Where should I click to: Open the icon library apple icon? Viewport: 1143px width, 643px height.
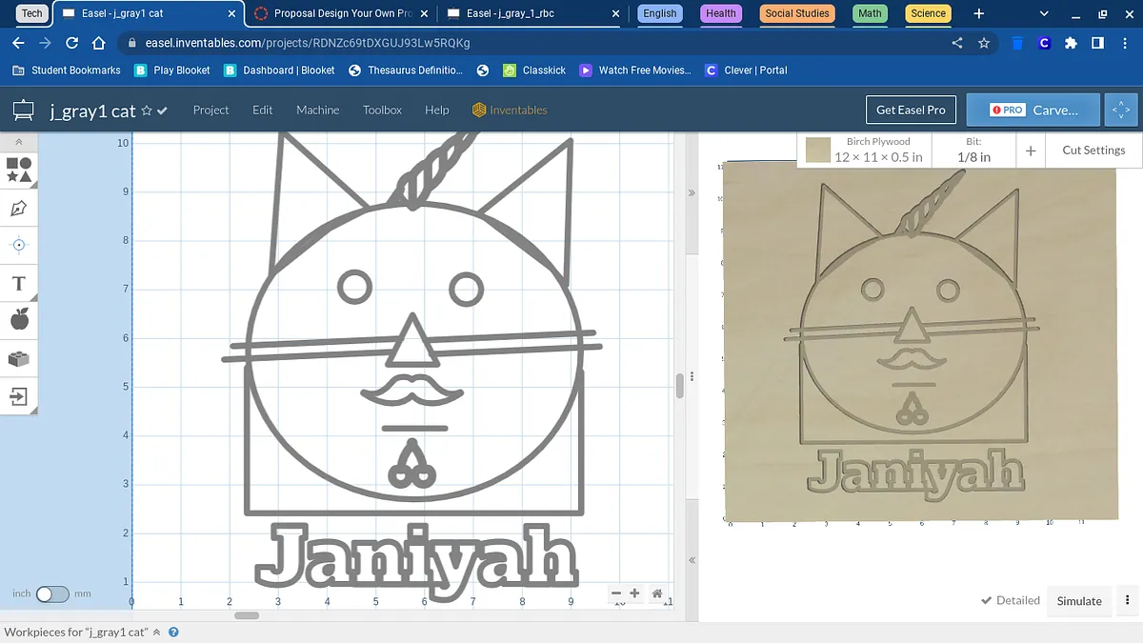[x=19, y=320]
